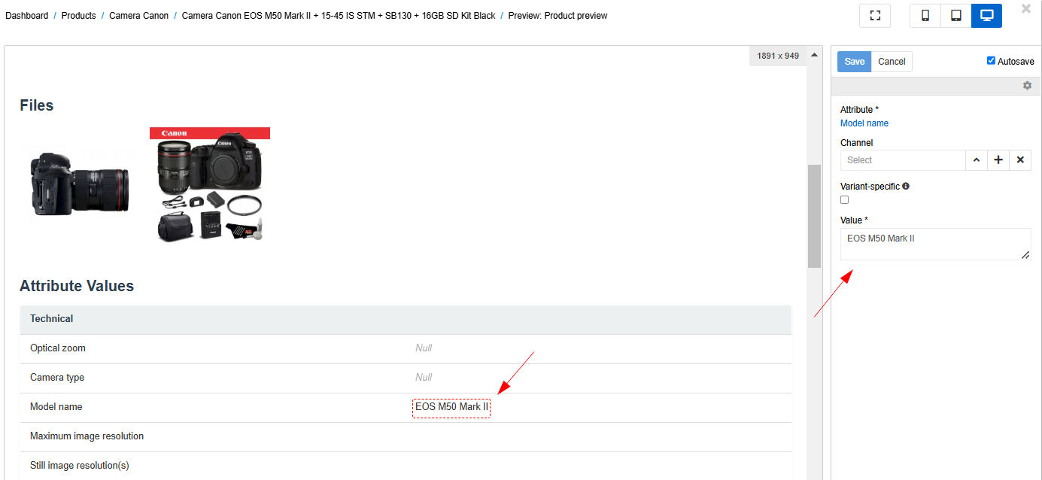Expand Channel list with chevron arrow
The image size is (1042, 480).
pyautogui.click(x=976, y=160)
